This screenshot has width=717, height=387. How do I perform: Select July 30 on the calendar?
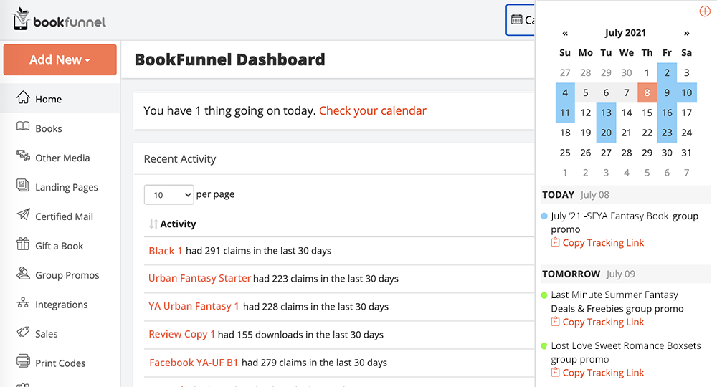point(667,153)
